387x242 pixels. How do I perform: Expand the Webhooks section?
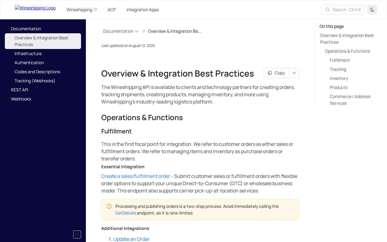(x=8, y=99)
